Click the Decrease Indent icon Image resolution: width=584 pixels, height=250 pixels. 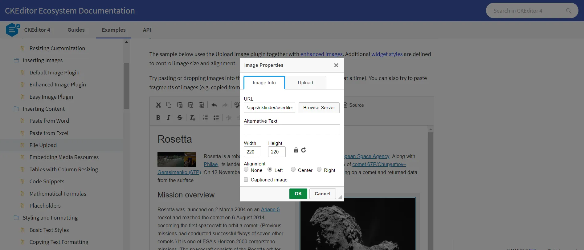tap(229, 117)
